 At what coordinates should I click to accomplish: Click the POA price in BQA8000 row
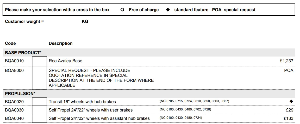(289, 70)
